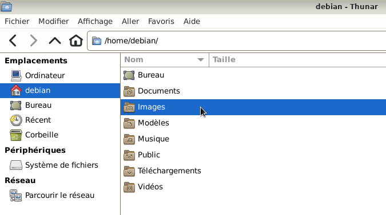Go to the home folder via the house icon

point(76,40)
